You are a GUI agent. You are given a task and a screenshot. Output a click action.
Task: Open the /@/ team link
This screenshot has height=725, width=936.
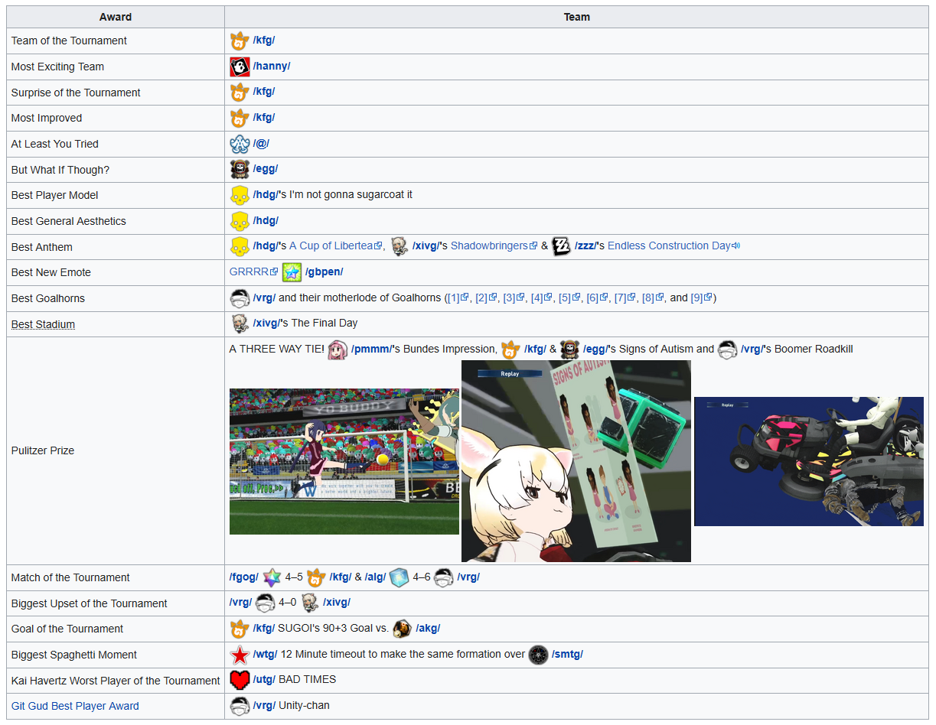pyautogui.click(x=261, y=143)
